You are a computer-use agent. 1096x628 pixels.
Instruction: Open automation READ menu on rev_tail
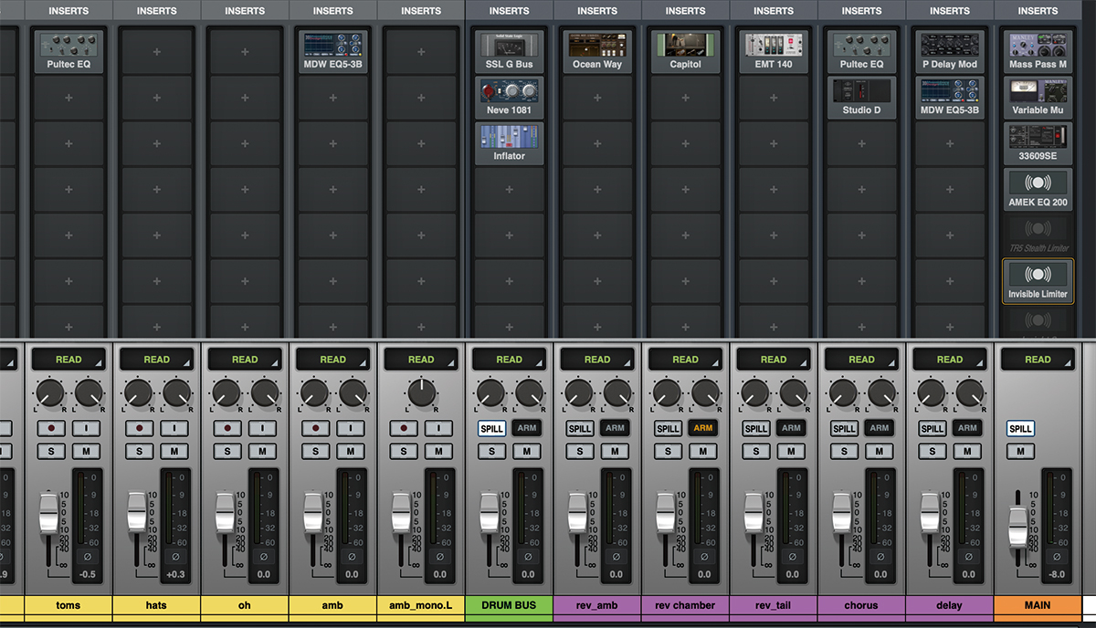tap(774, 360)
